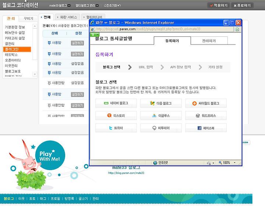Select the highlighted 플러그인 menu item
This screenshot has width=265, height=209.
pos(17,49)
